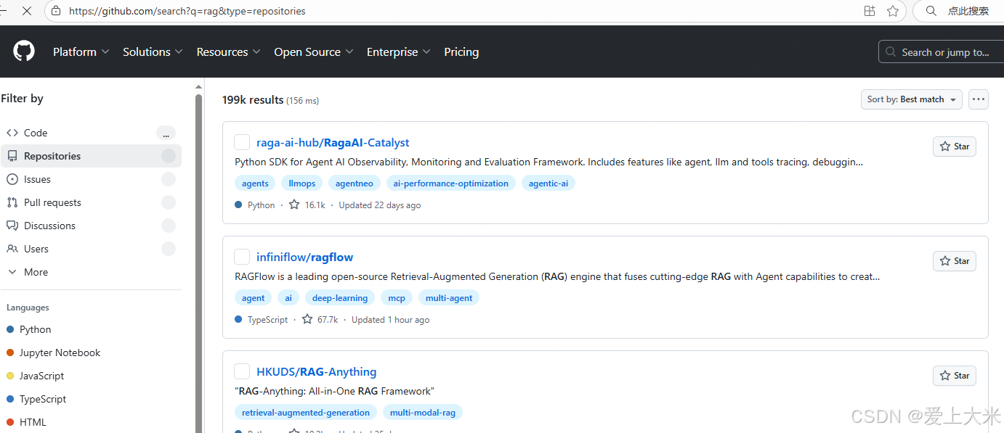Screen dimensions: 1004x433
Task: Click the star count icon for RagaAI-Catalyst
Action: pos(294,205)
